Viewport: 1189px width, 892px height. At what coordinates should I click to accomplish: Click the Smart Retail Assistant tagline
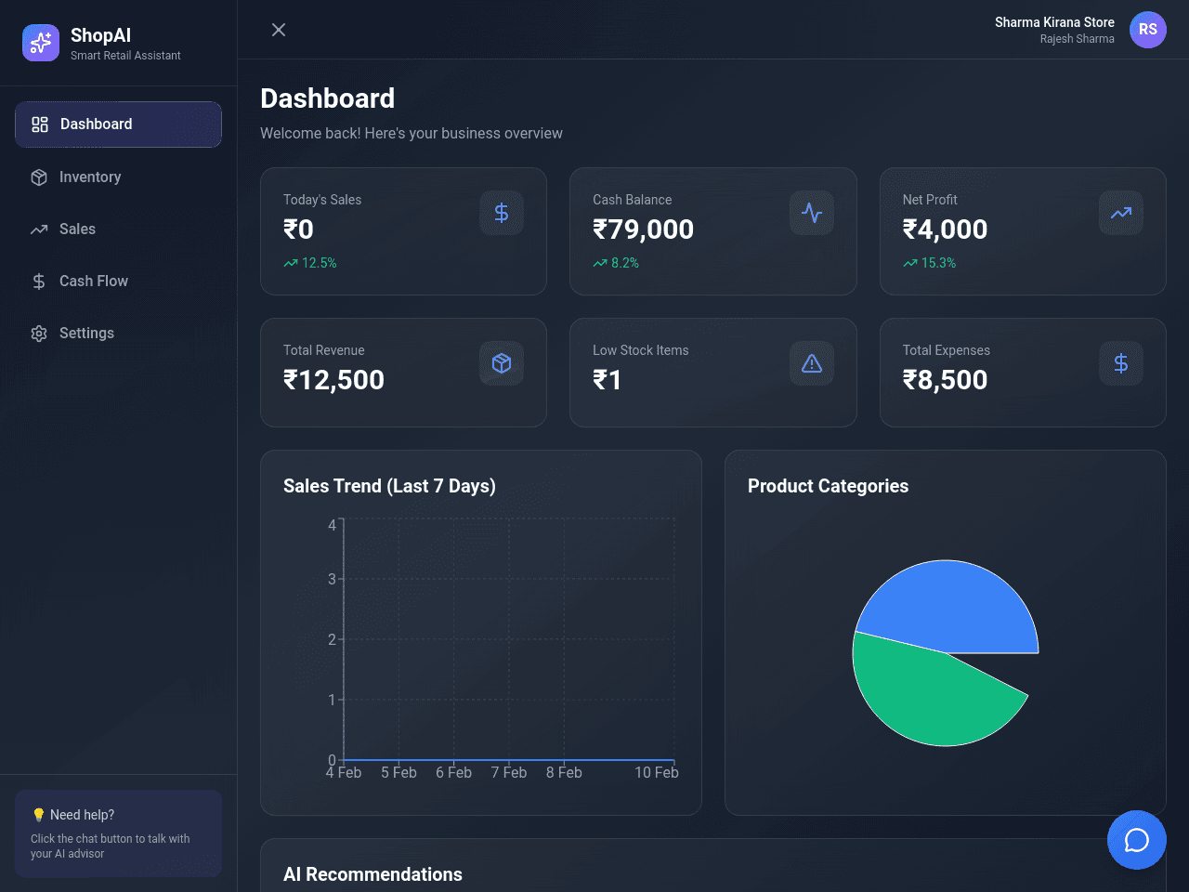125,56
